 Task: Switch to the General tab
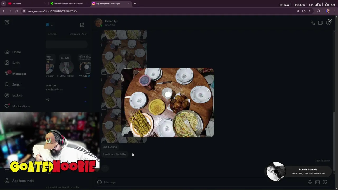pos(52,34)
